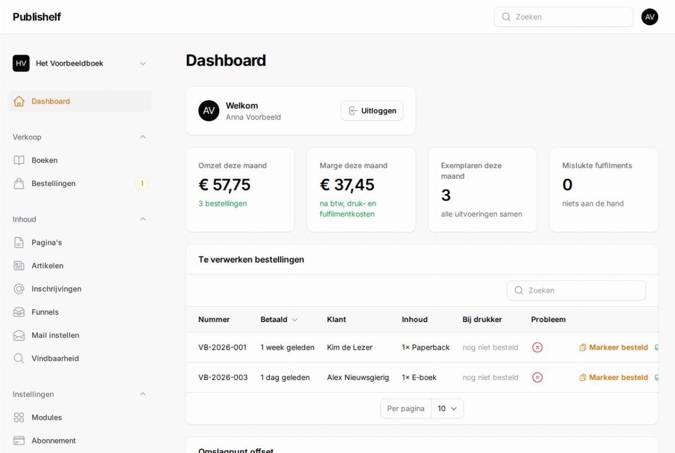Click customer Kim de Lezer
675x453 pixels.
pyautogui.click(x=349, y=347)
